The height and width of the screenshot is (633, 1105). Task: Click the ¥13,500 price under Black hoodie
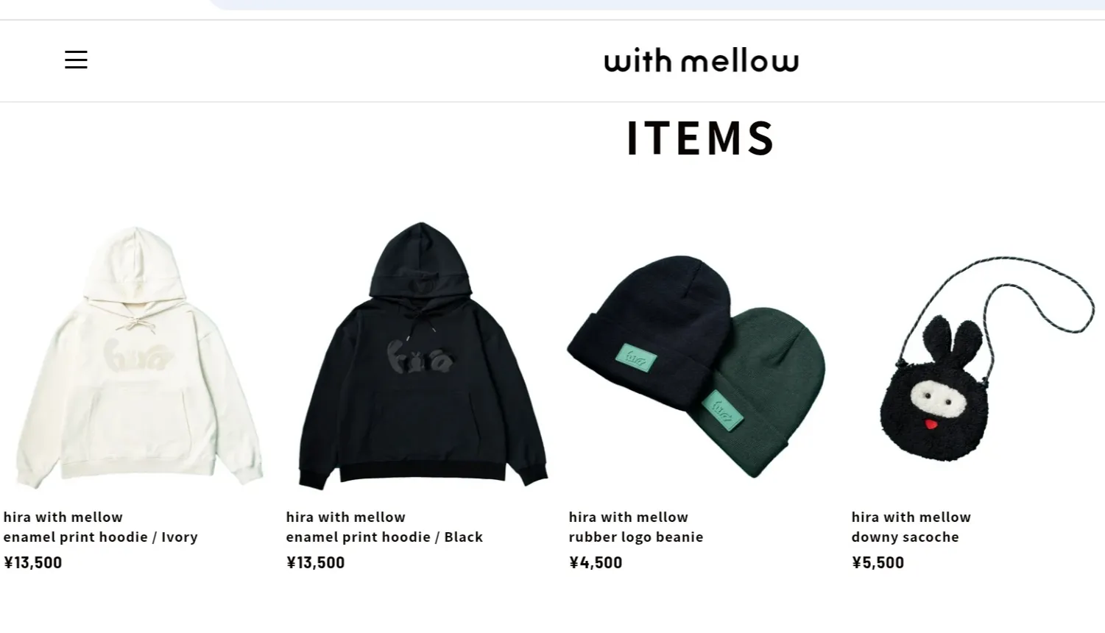click(315, 562)
